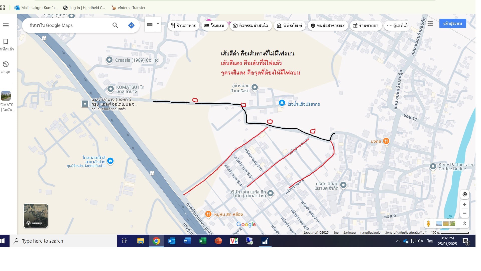Switch to satellite via Layers thumbnail
Screen dimensions: 481x271
click(x=36, y=216)
